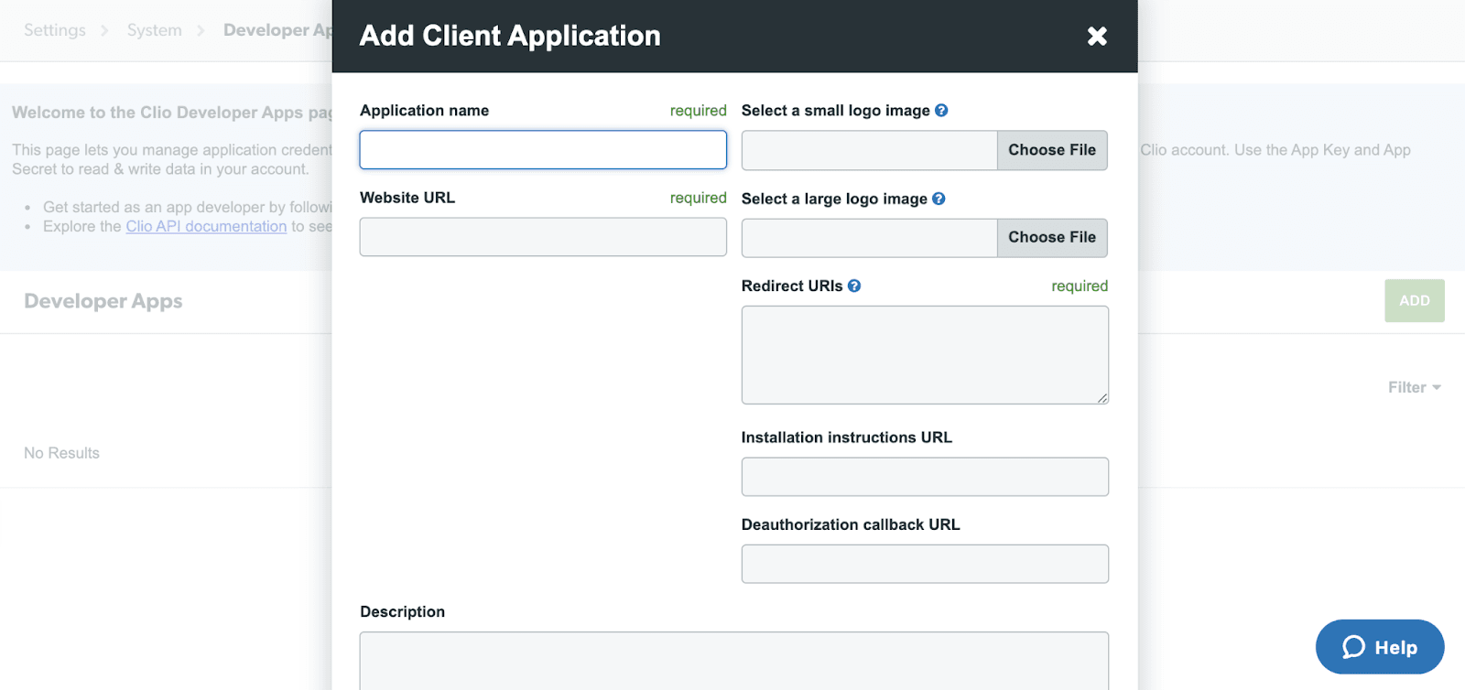This screenshot has width=1465, height=690.
Task: Expand the Filter dropdown
Action: point(1415,387)
